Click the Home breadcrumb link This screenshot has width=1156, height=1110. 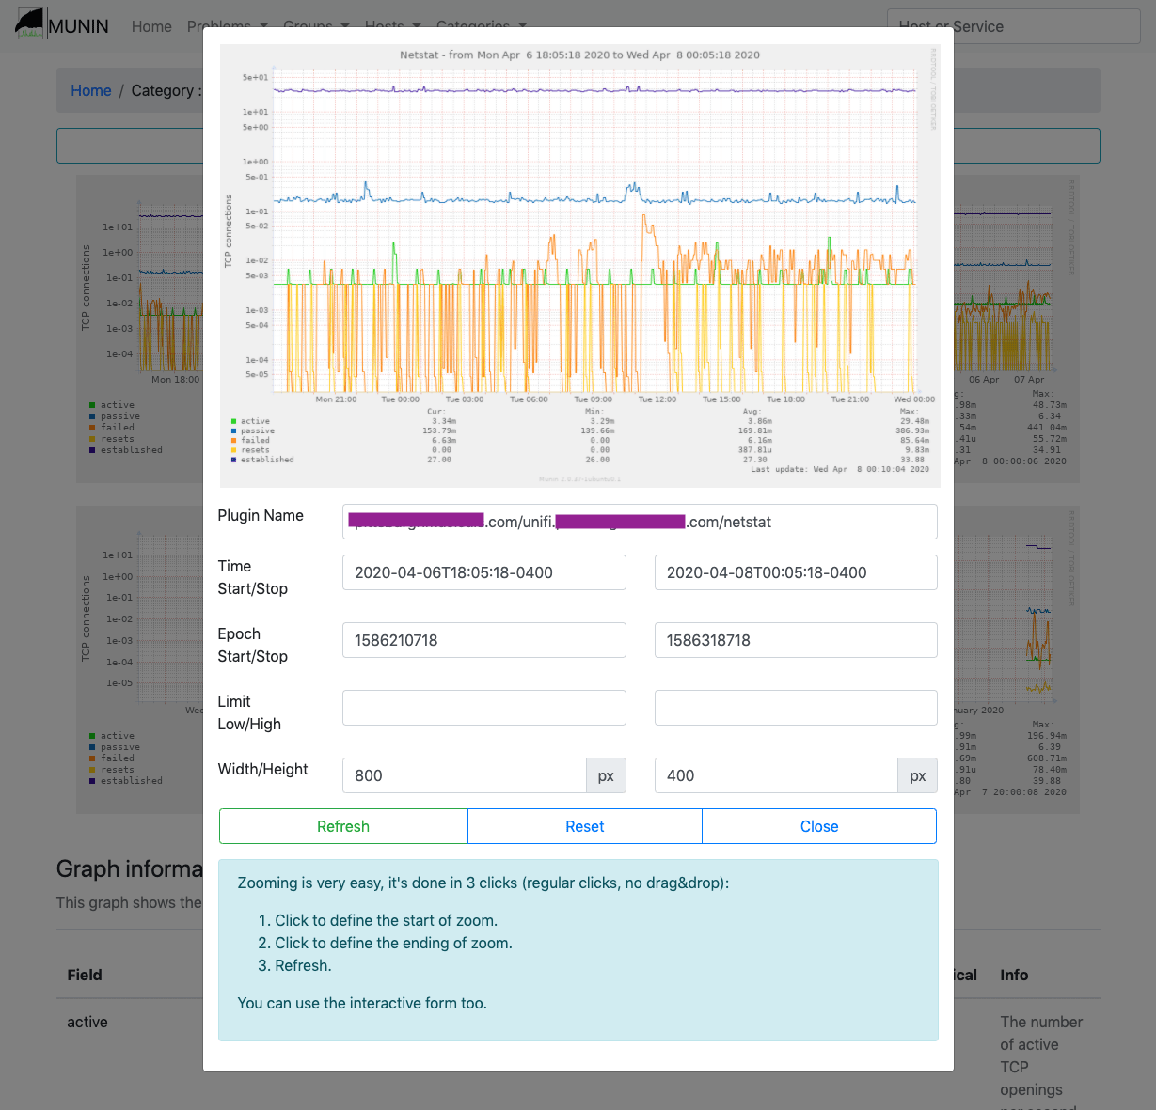coord(91,90)
